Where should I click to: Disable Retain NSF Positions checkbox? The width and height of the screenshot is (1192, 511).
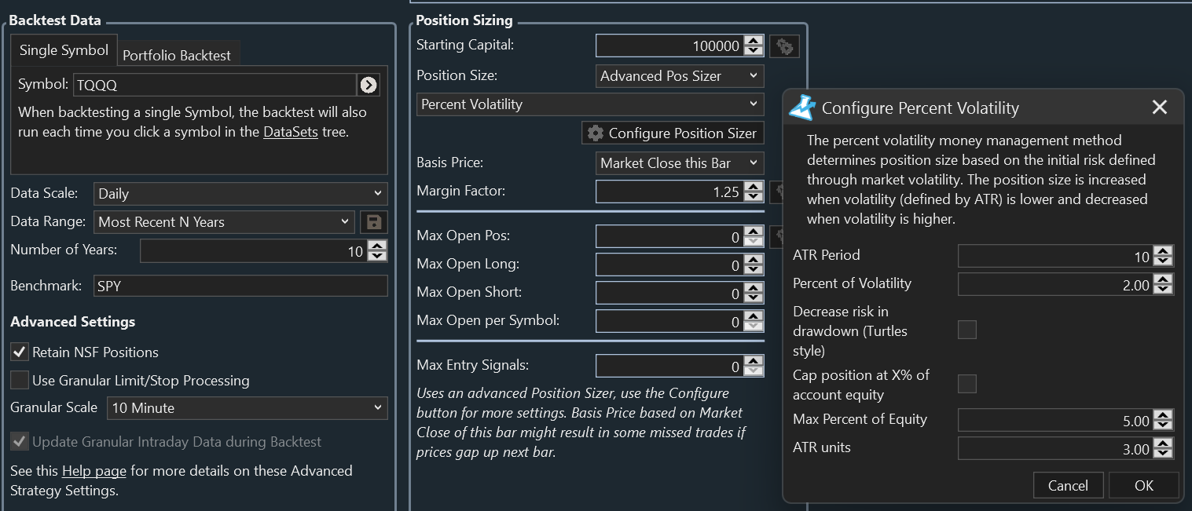click(20, 352)
